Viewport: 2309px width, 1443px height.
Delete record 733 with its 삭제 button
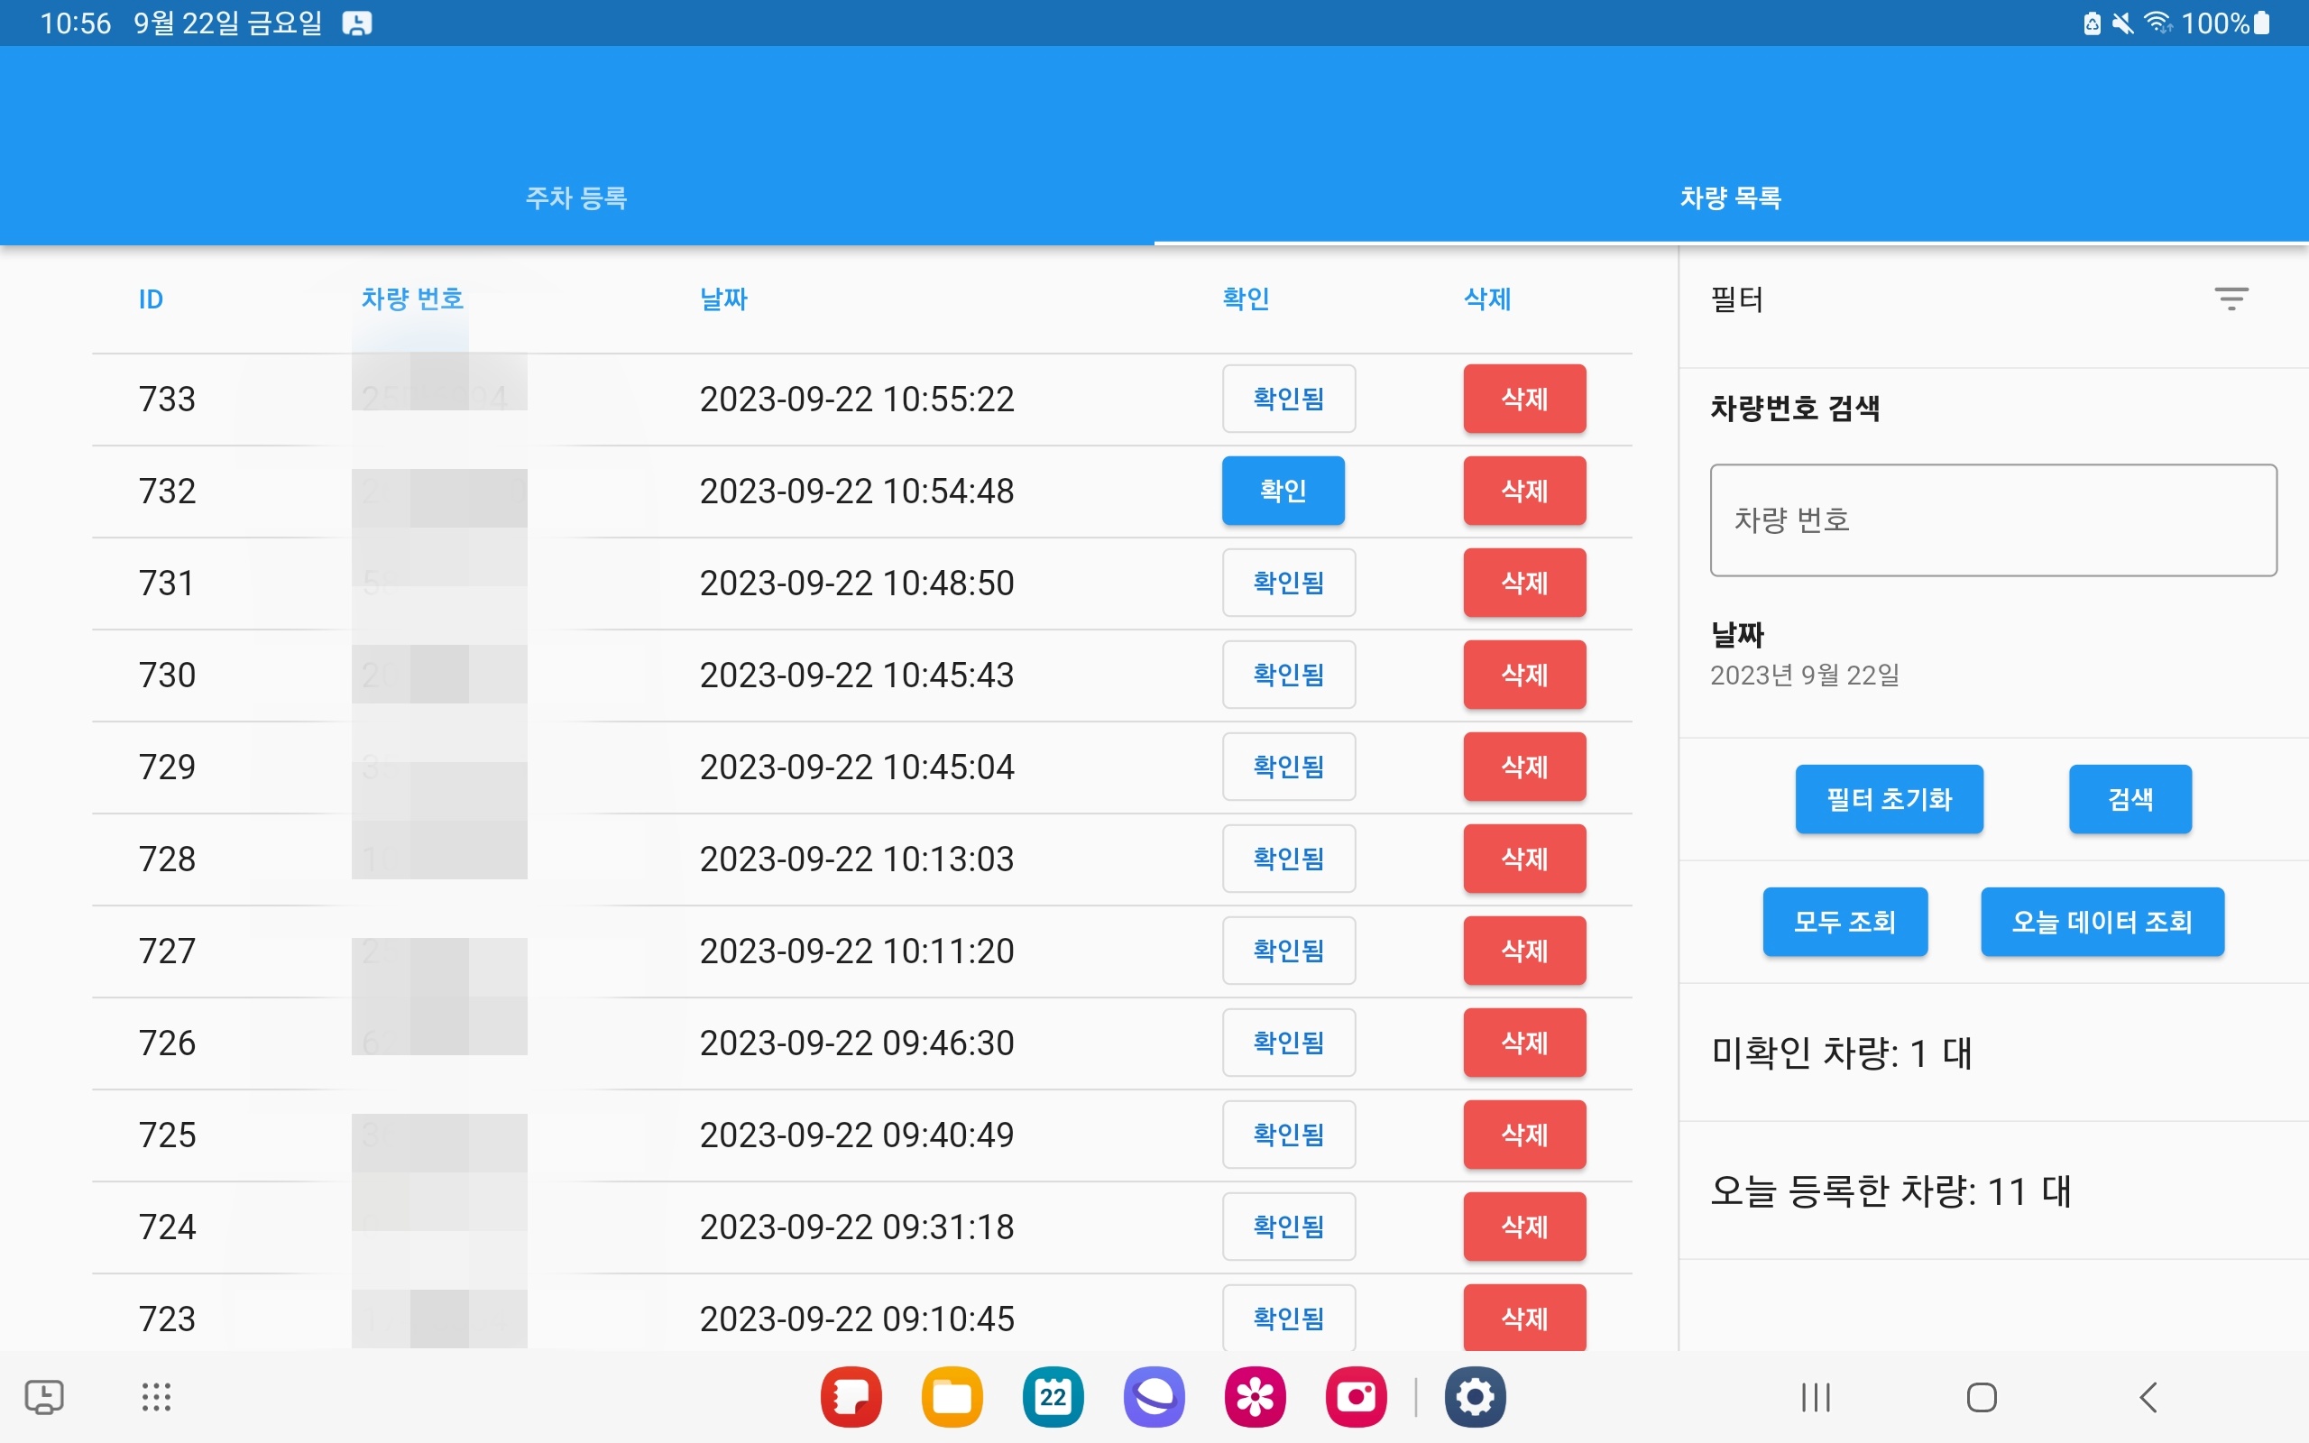(x=1523, y=399)
